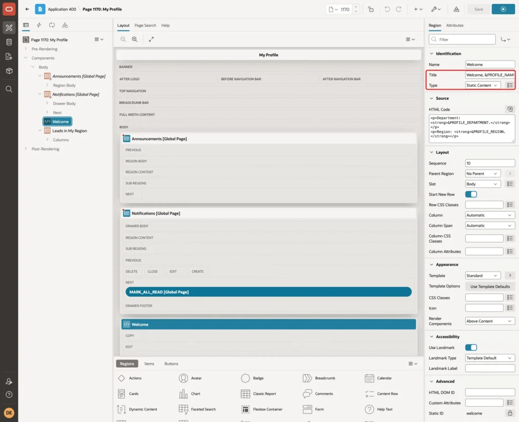Undo the last change
519x422 pixels.
pos(387,9)
